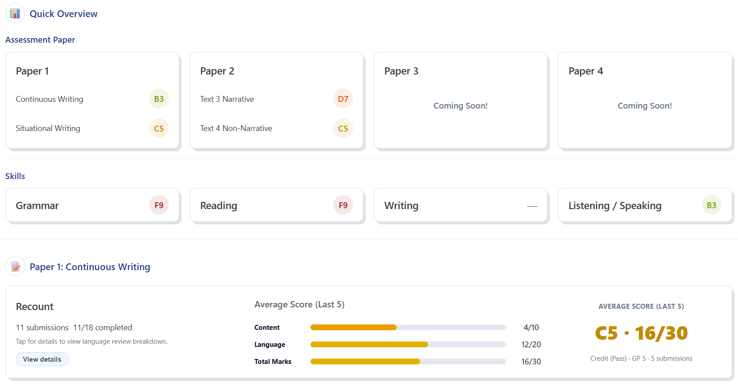The height and width of the screenshot is (385, 738).
Task: Click the Total Marks label in chart
Action: coord(273,362)
